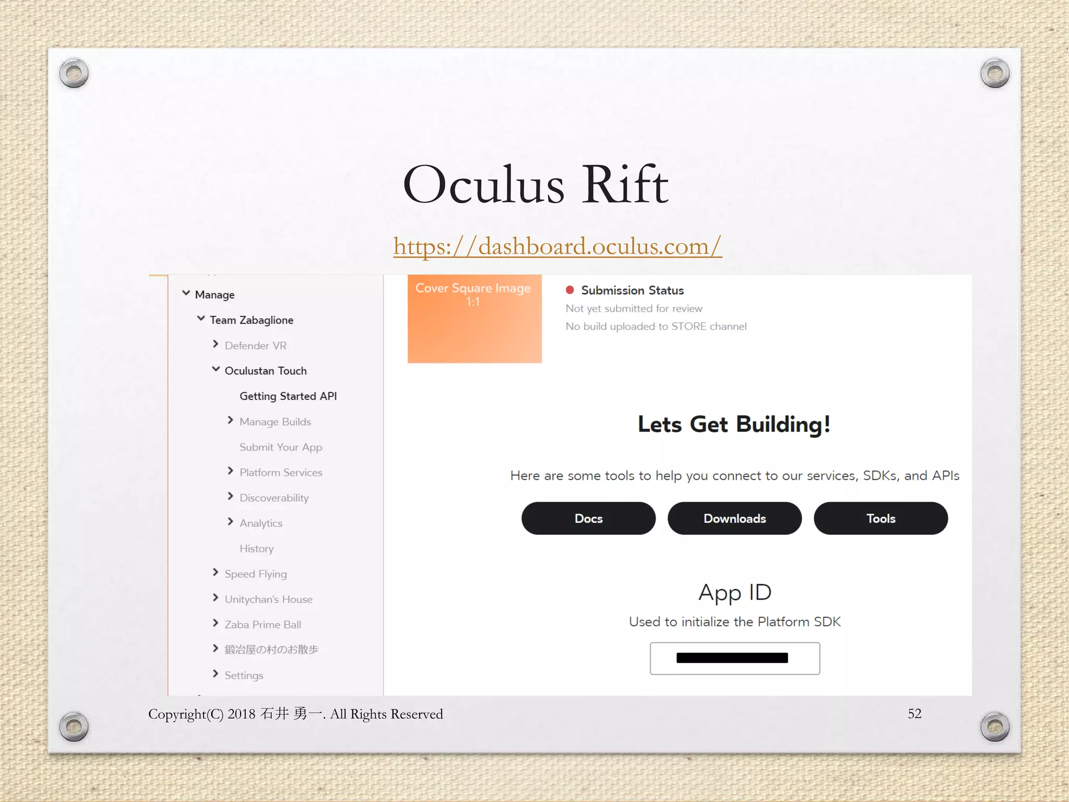Expand the Unitychan's House chevron
Viewport: 1069px width, 802px height.
click(x=216, y=598)
